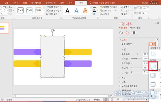Click 앞으로 가져오기 bring forward button
This screenshot has width=161, height=102.
(109, 7)
